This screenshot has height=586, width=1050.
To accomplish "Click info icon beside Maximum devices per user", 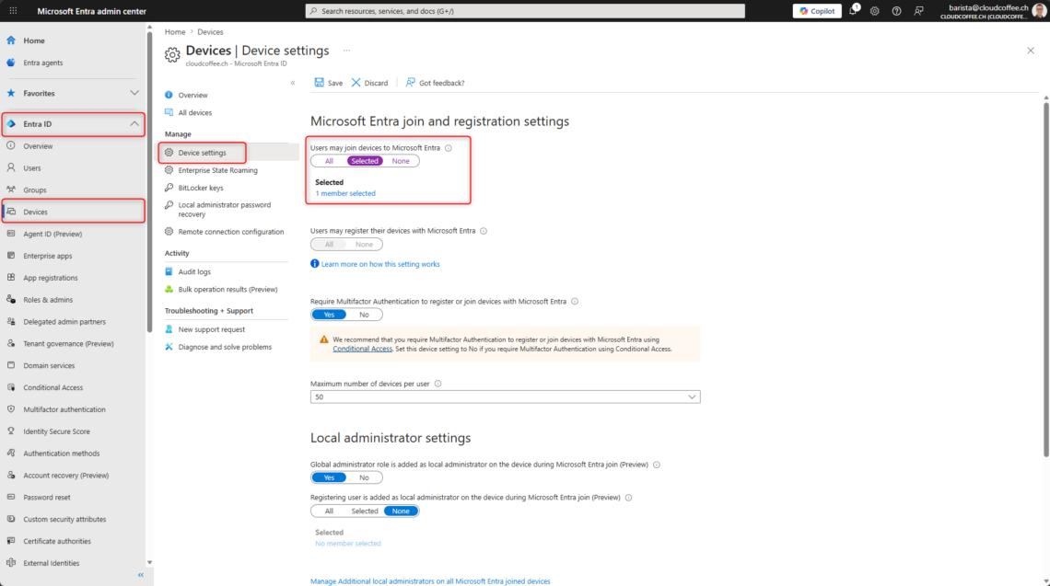I will coord(437,384).
